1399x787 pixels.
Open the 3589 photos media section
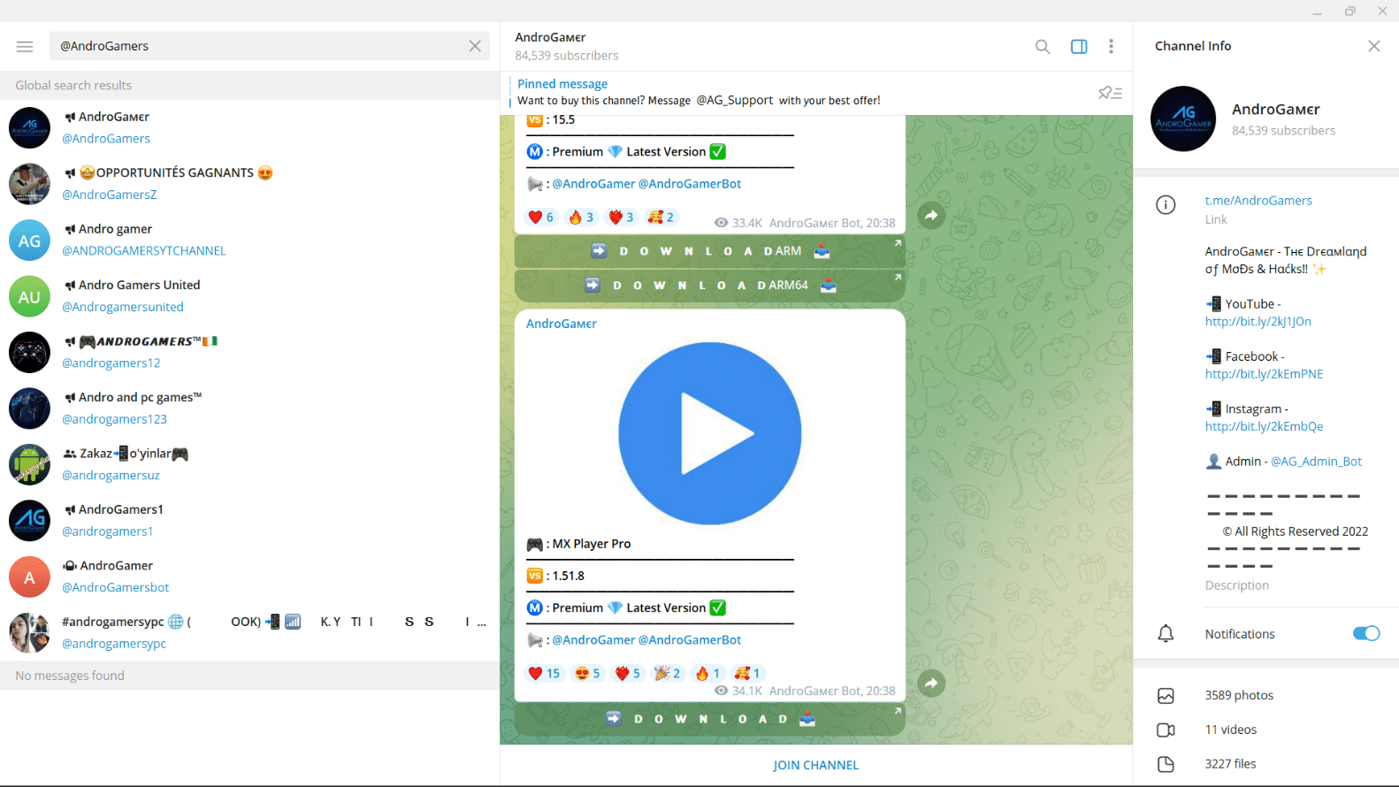pyautogui.click(x=1265, y=695)
